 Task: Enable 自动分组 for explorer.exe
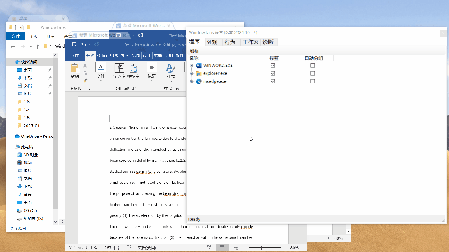click(x=312, y=73)
